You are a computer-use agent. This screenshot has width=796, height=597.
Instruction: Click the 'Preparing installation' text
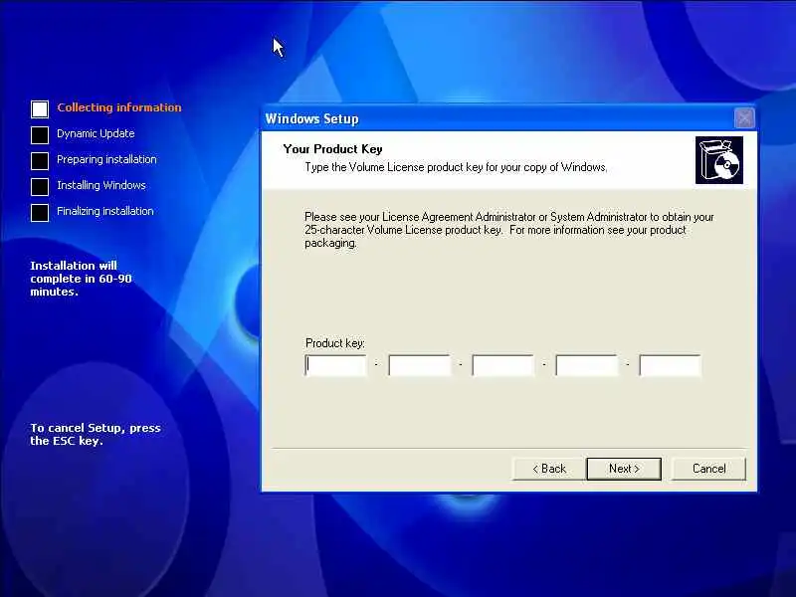click(x=106, y=159)
